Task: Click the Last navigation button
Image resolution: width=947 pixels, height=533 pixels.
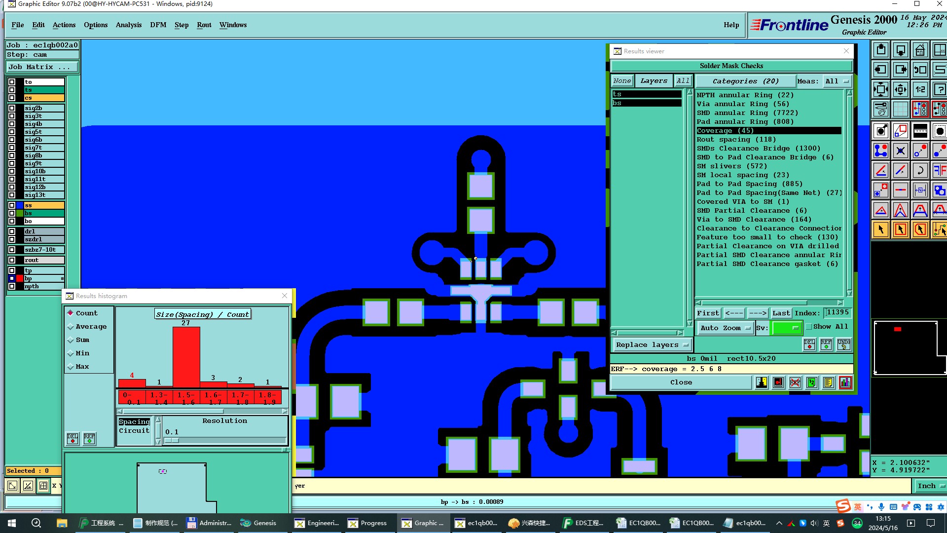Action: pyautogui.click(x=781, y=313)
